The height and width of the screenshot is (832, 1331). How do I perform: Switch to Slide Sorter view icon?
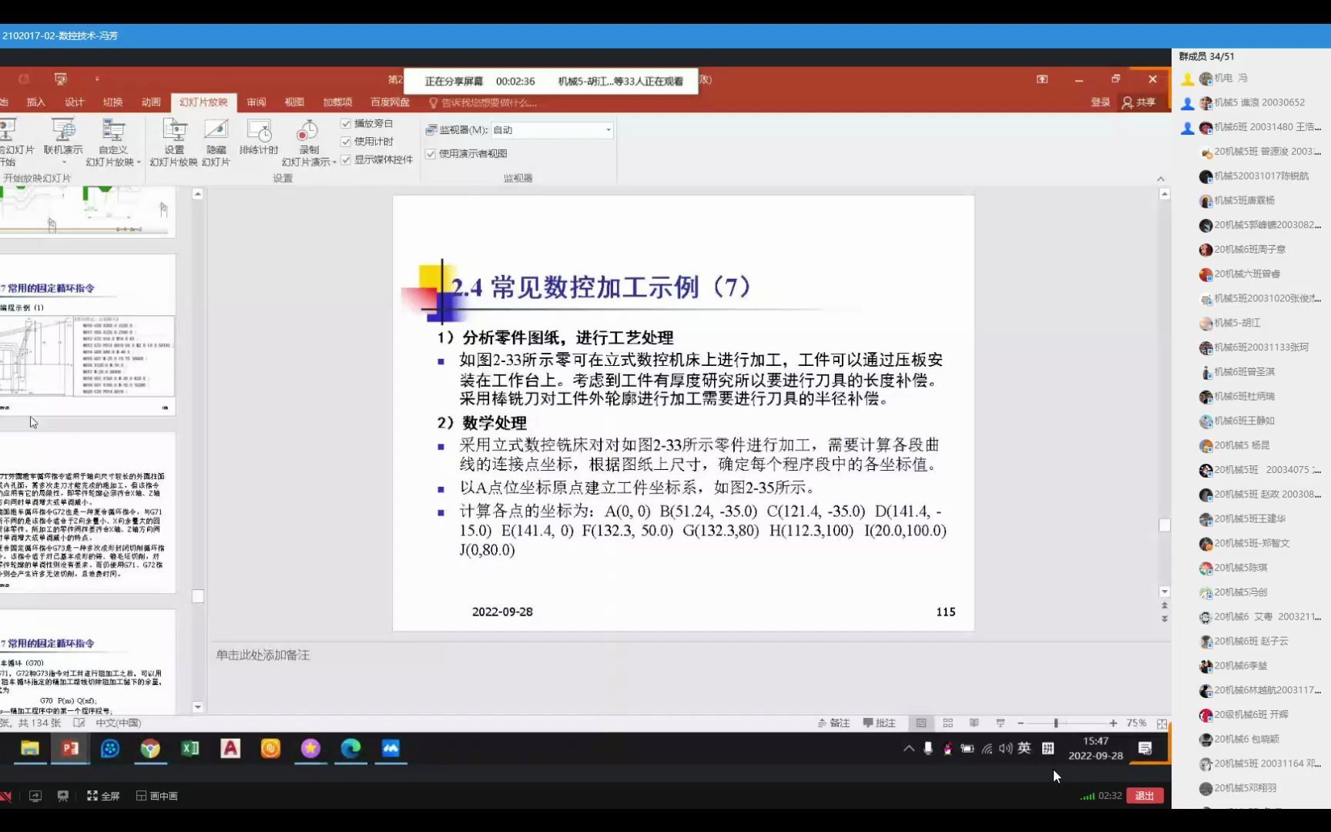click(948, 723)
